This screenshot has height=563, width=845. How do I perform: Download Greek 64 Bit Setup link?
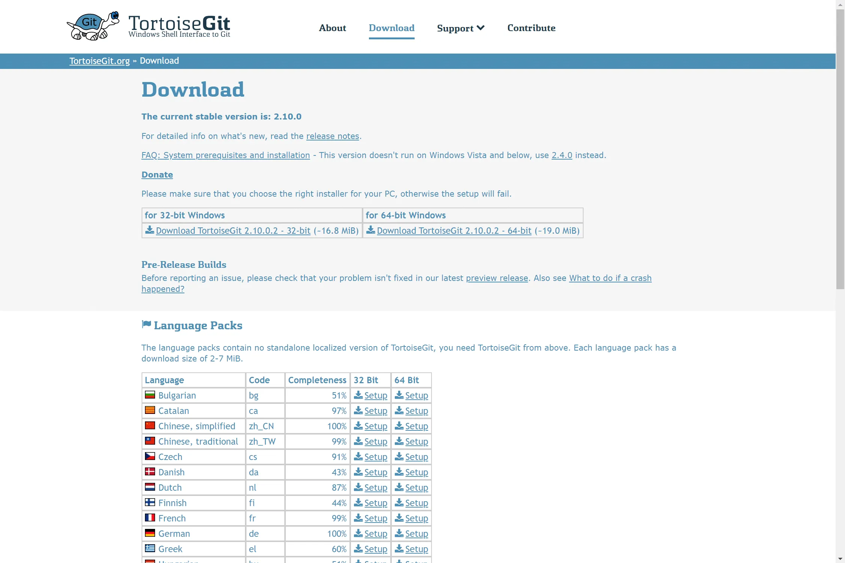(417, 549)
